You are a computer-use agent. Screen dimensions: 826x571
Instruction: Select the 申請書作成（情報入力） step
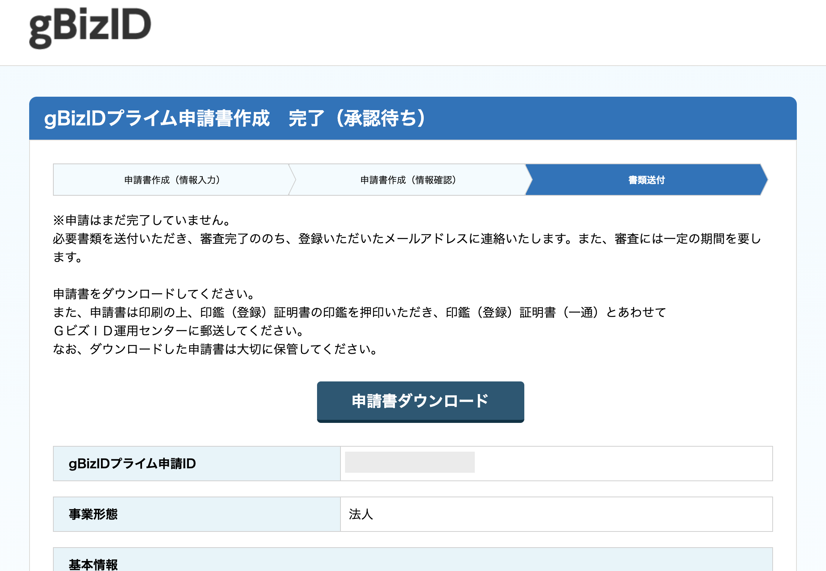pos(172,180)
